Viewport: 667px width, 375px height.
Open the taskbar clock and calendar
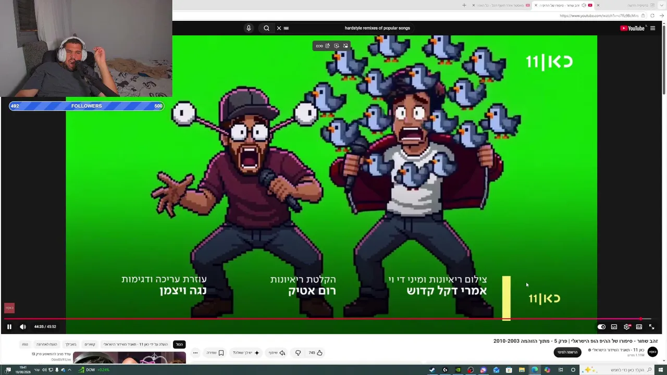click(23, 370)
